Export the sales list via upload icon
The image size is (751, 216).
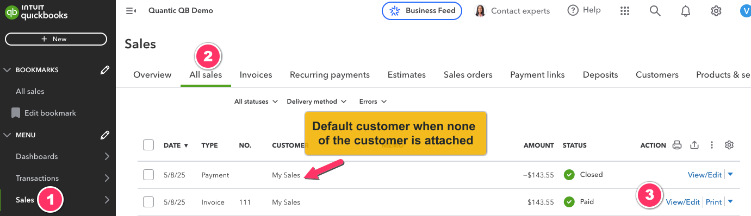point(694,145)
